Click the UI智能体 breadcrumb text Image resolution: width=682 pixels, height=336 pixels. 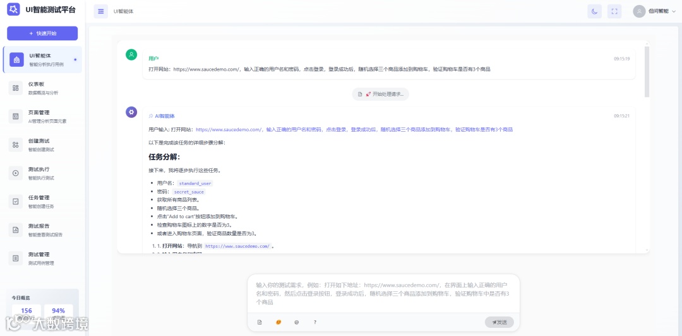tap(124, 11)
